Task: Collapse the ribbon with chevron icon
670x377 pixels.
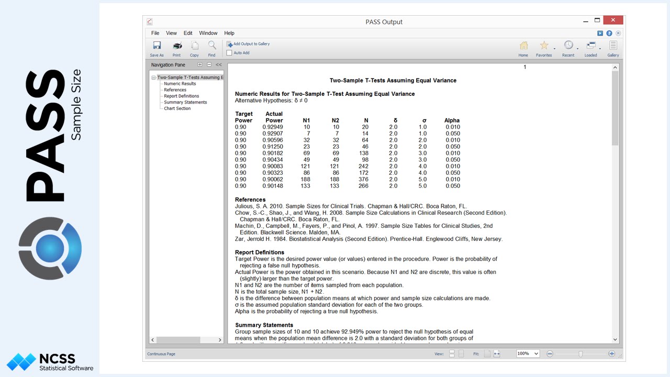Action: coord(618,33)
